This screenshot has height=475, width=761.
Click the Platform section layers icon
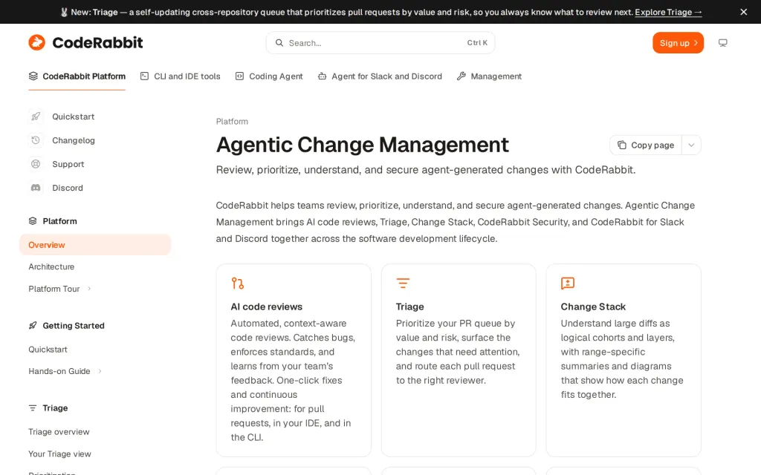(33, 221)
